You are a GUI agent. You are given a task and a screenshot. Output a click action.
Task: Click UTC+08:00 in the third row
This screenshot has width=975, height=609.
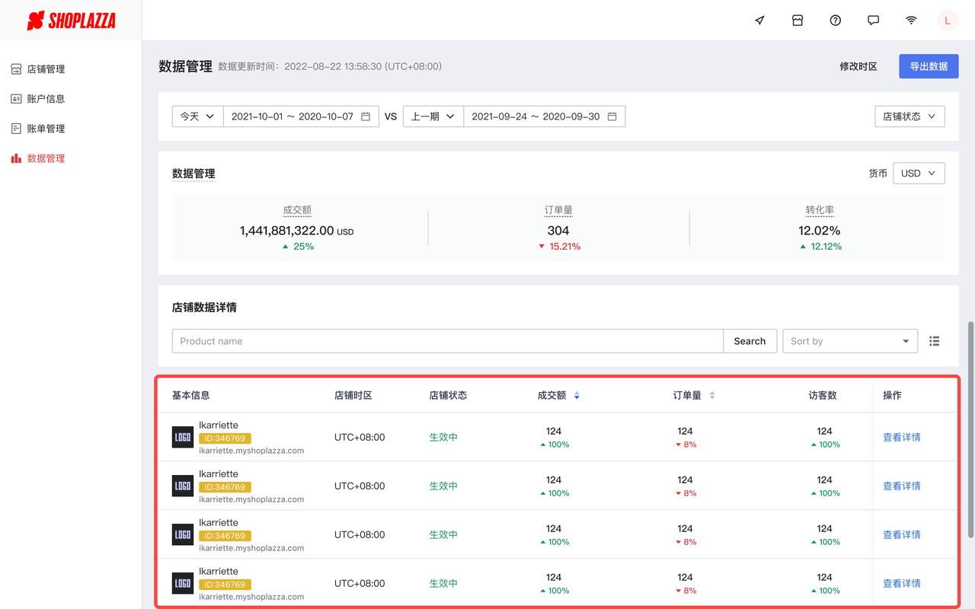360,534
